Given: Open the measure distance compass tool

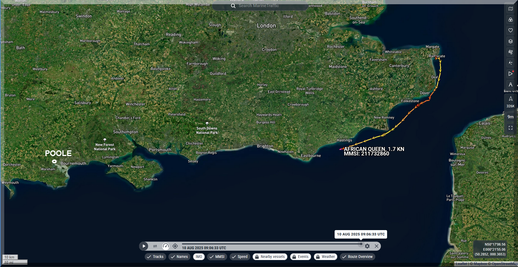Looking at the screenshot, I should click(510, 84).
